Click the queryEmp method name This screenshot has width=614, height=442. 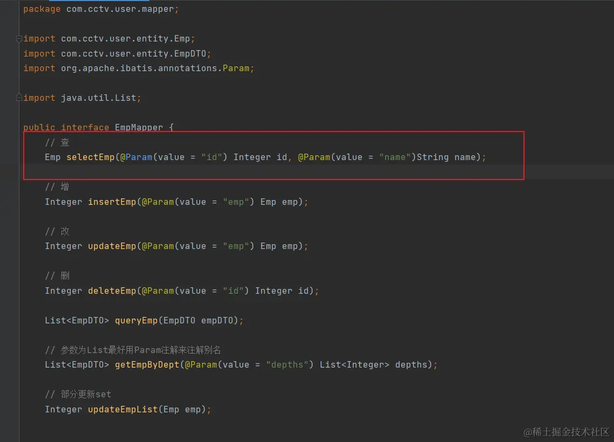[136, 320]
